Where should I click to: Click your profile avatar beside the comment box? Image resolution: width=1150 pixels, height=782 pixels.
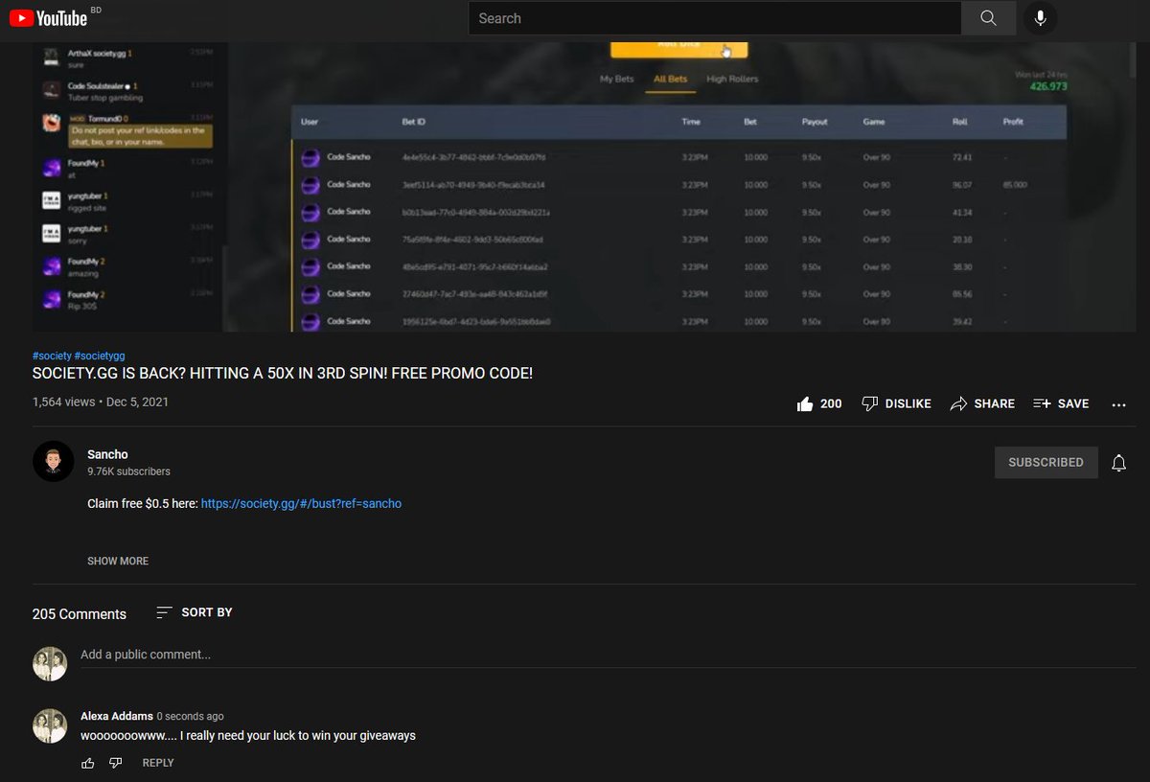click(x=50, y=664)
